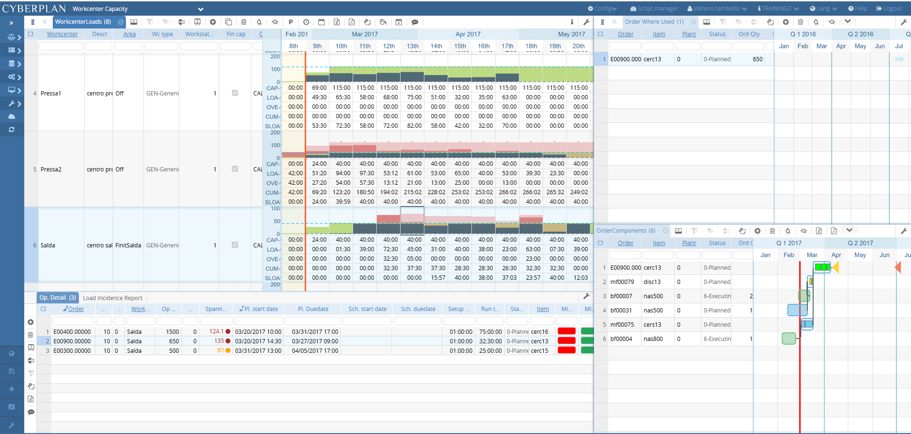
Task: Sort by the Workcenter column header link
Action: 62,34
